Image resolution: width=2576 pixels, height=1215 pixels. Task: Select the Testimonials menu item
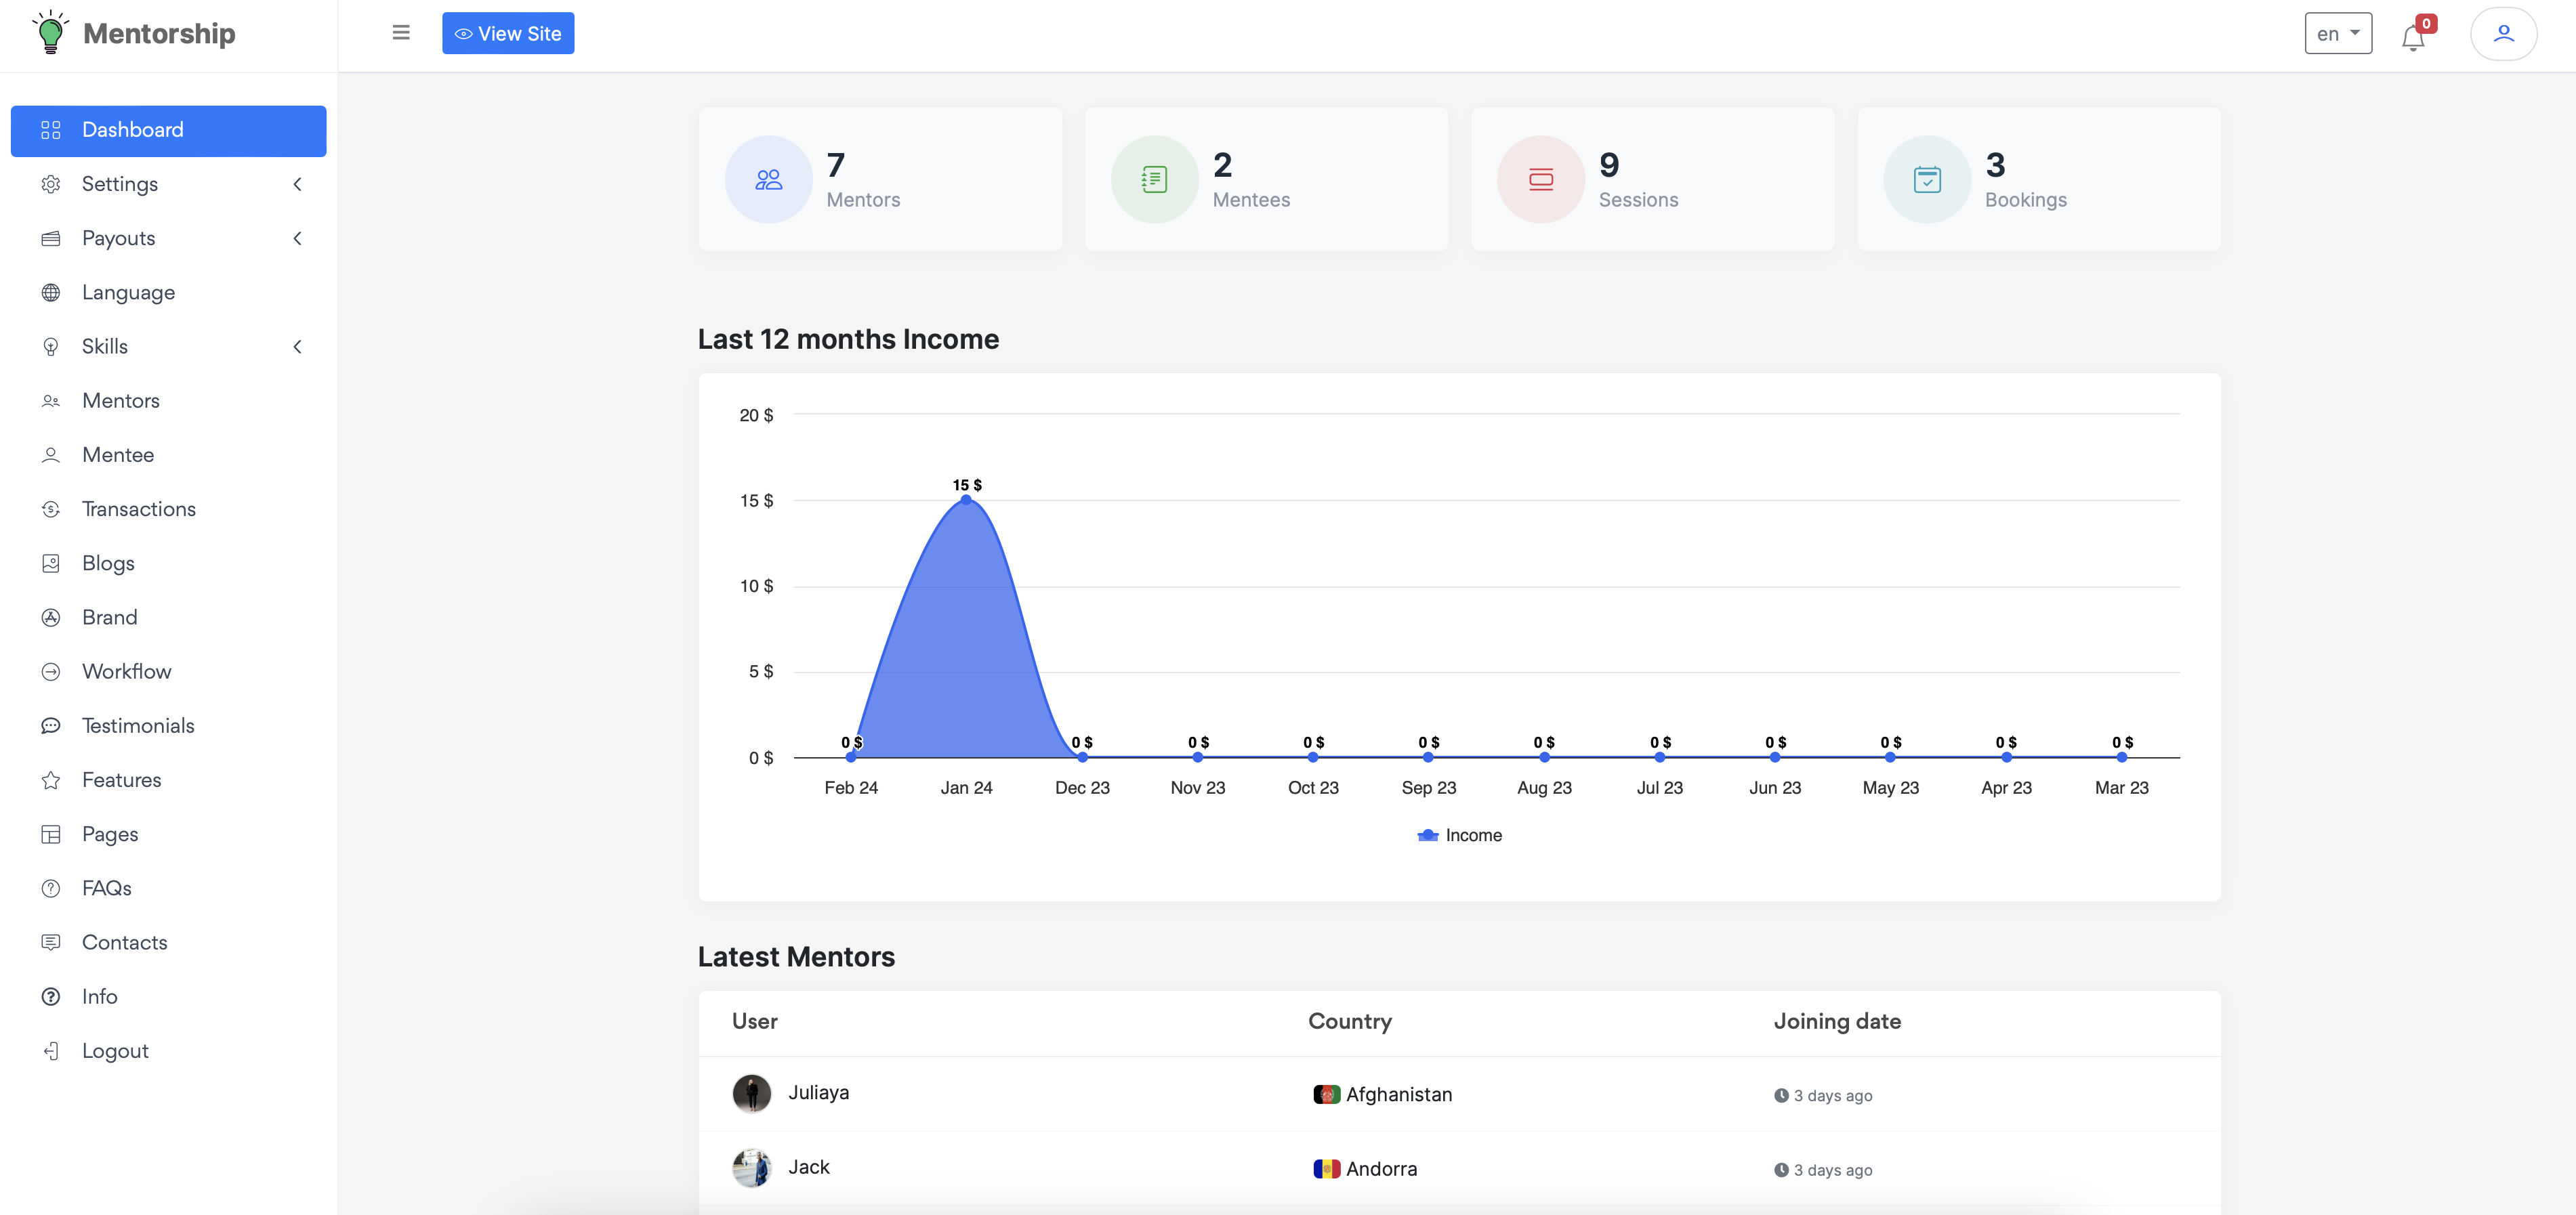[138, 725]
